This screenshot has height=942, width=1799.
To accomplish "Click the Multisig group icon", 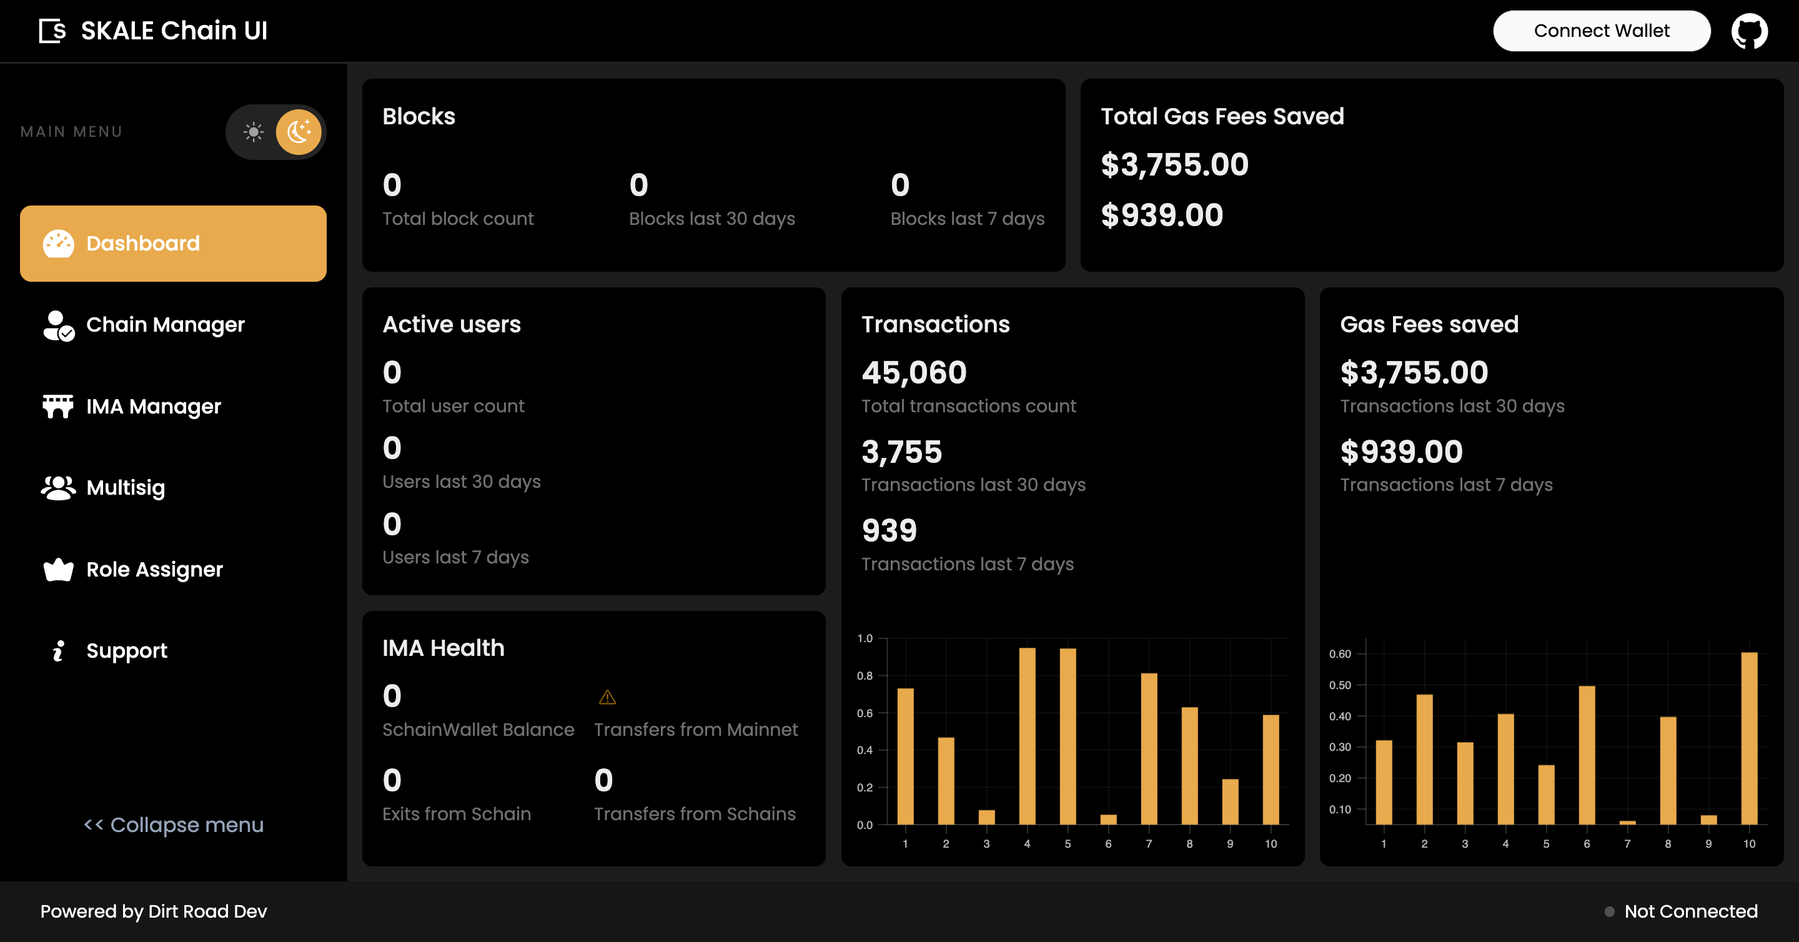I will (58, 488).
